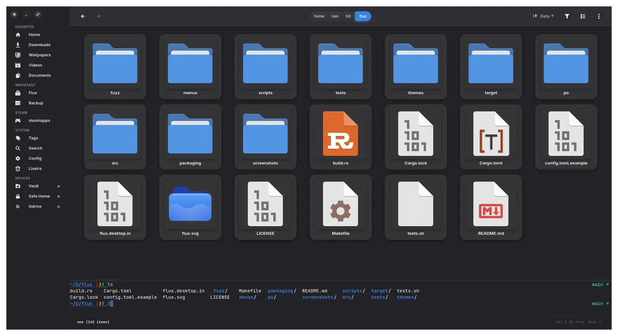Click 'neo (145 items)' in the status bar
The image size is (618, 336).
click(x=93, y=322)
